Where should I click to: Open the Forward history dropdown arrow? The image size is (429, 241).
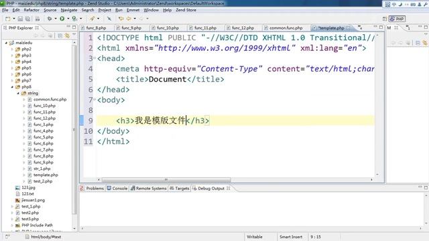[x=147, y=19]
